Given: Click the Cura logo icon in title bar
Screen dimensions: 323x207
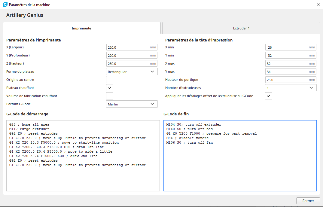Looking at the screenshot, I should [x=5, y=5].
